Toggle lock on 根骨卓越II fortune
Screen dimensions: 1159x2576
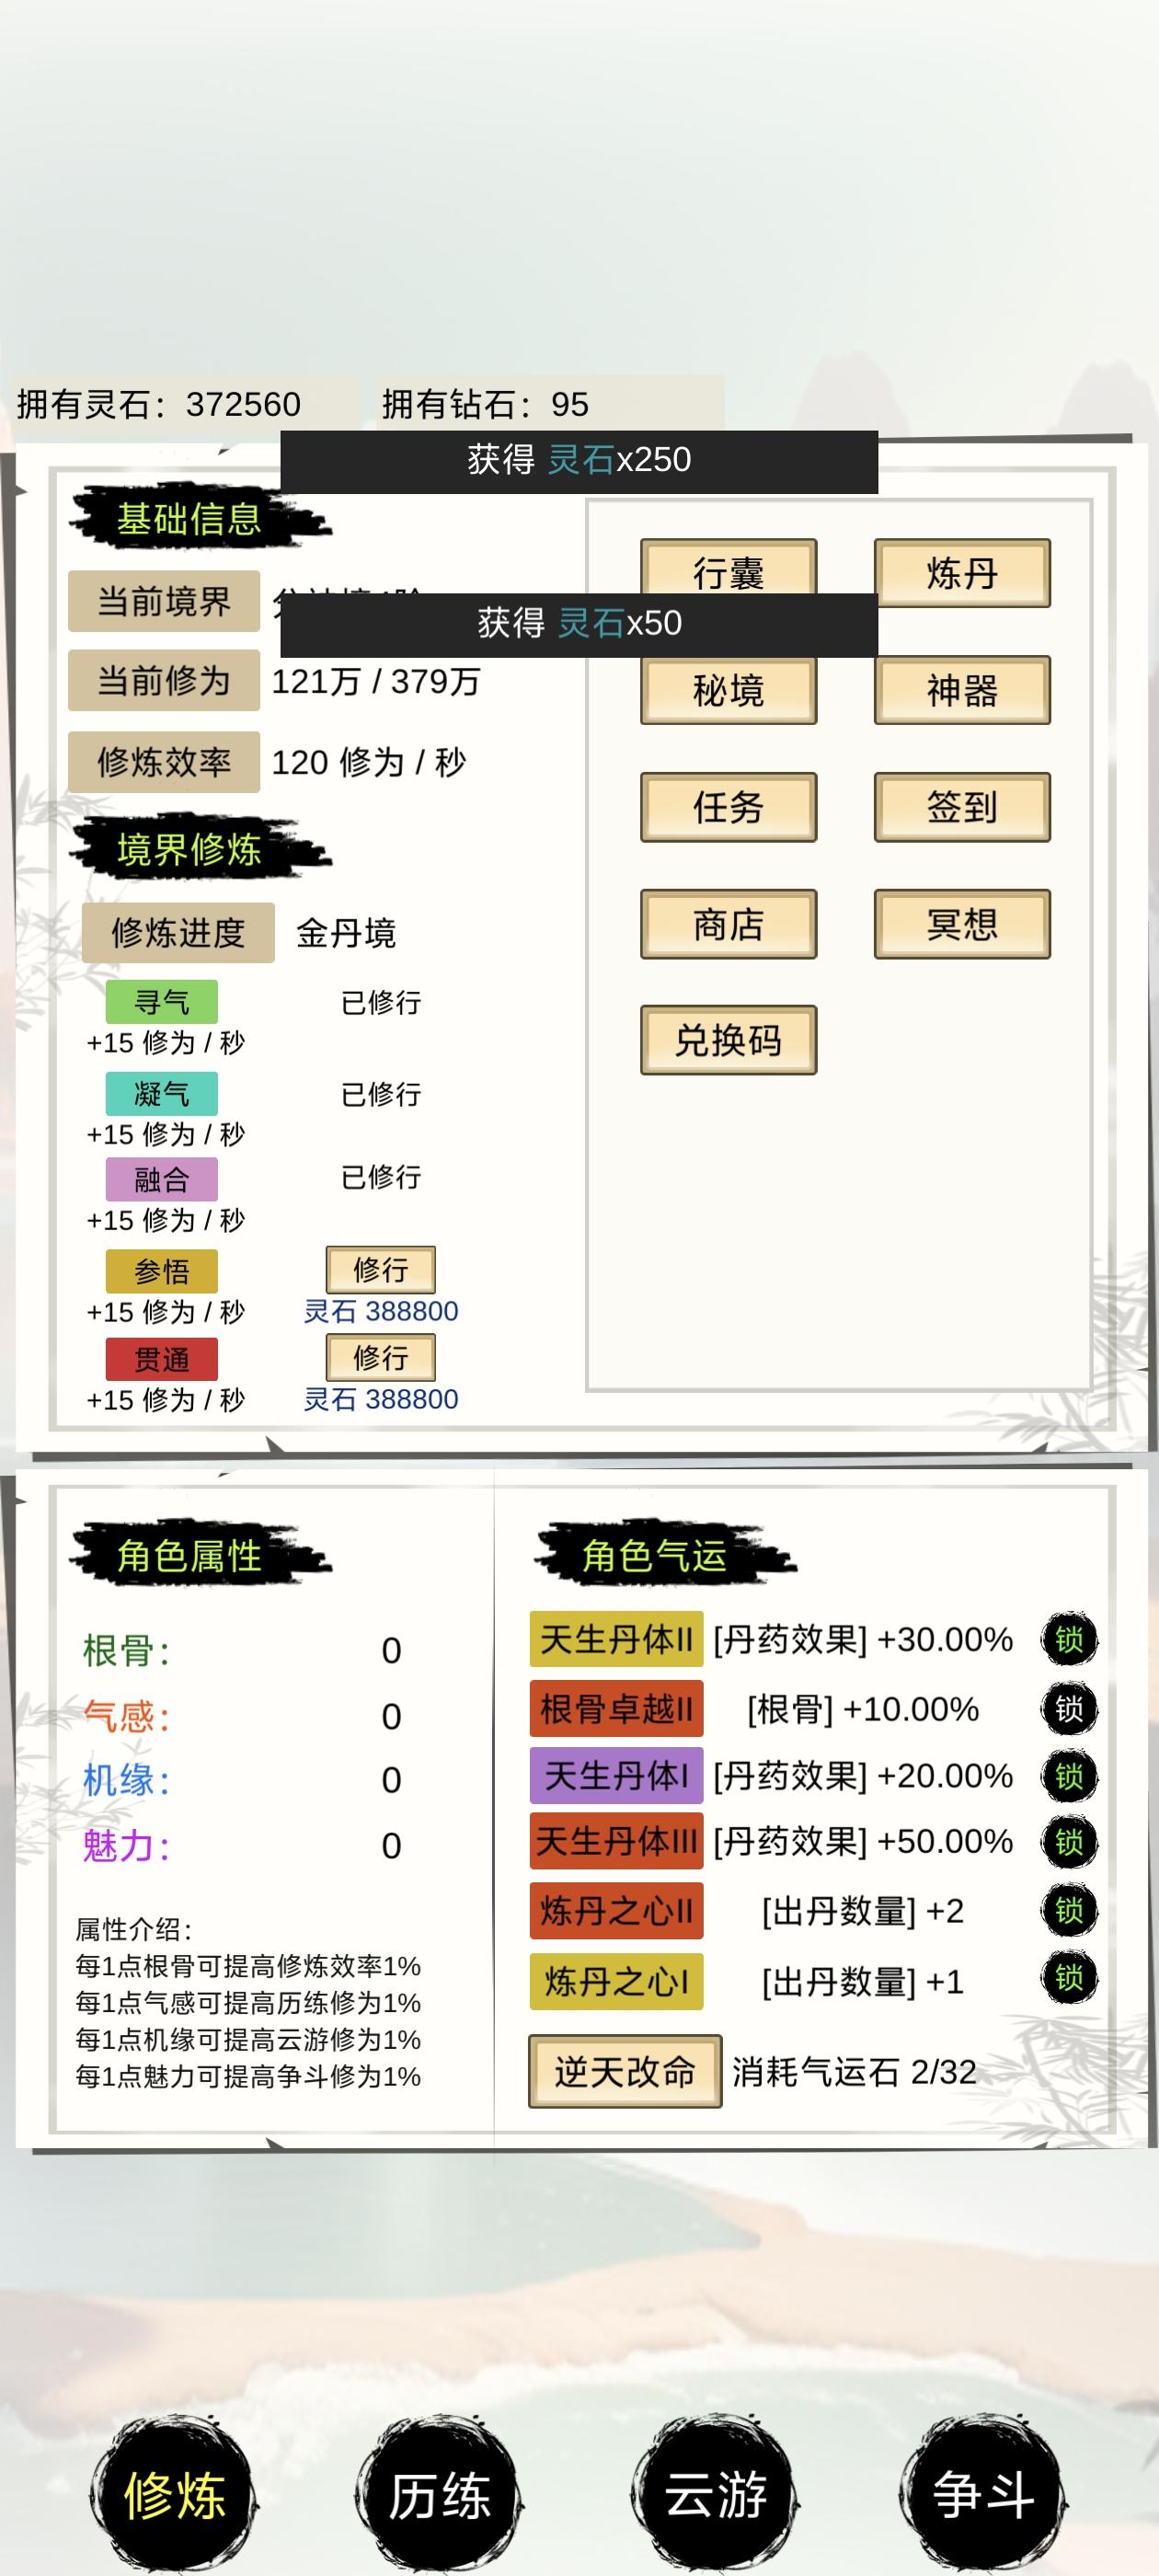pos(1069,1709)
